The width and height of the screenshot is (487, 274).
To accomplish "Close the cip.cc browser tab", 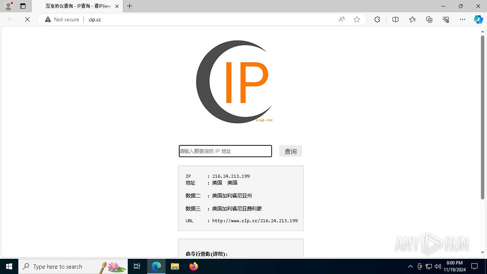I will coord(117,6).
